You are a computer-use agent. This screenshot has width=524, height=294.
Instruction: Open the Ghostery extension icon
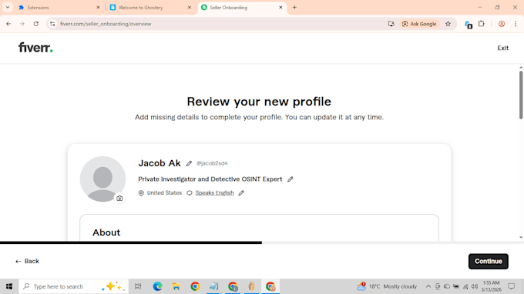[x=469, y=24]
